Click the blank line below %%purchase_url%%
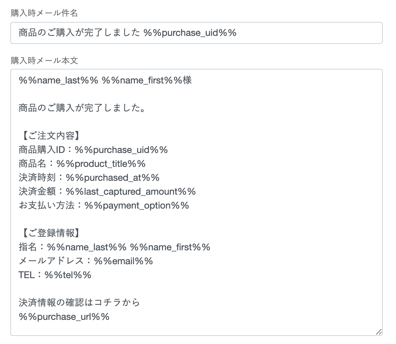This screenshot has width=396, height=344. coord(147,329)
